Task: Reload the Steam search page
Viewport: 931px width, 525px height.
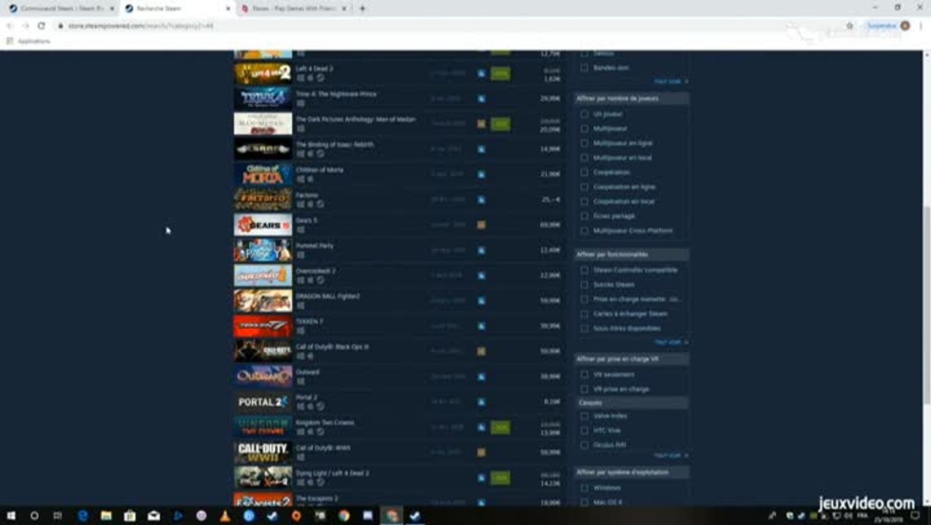Action: [42, 26]
